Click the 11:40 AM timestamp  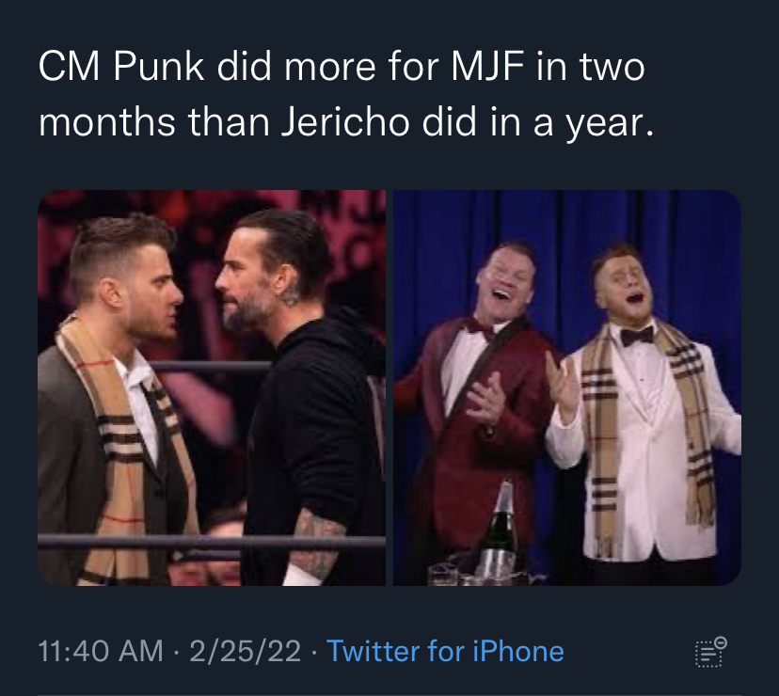tap(101, 651)
